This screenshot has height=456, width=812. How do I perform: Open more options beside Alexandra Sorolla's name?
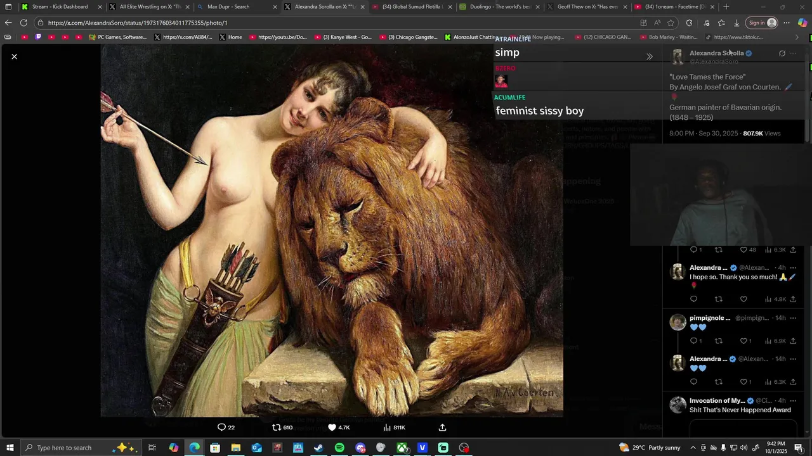[793, 53]
